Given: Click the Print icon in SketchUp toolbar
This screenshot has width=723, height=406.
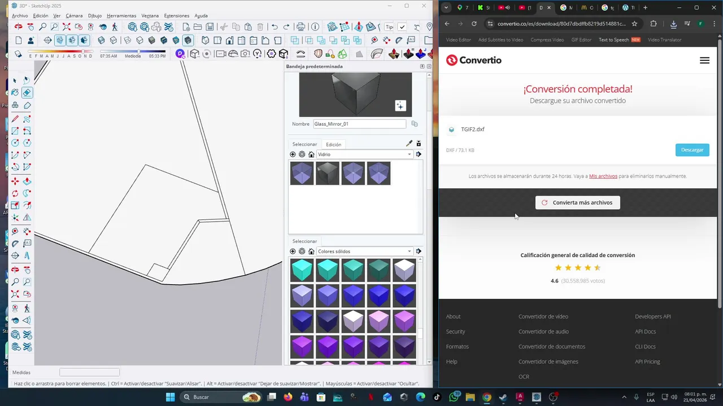Looking at the screenshot, I should click(301, 27).
